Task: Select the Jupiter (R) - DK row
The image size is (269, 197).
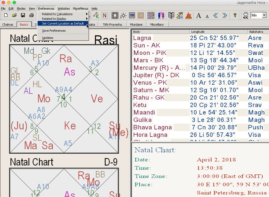Action: [200, 75]
